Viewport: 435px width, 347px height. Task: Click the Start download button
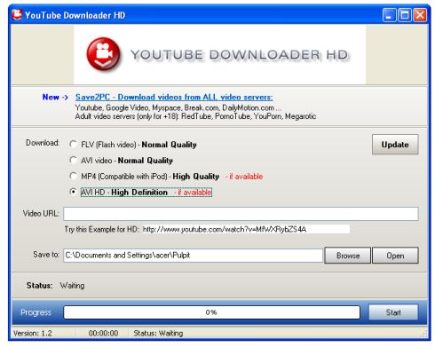(x=393, y=312)
